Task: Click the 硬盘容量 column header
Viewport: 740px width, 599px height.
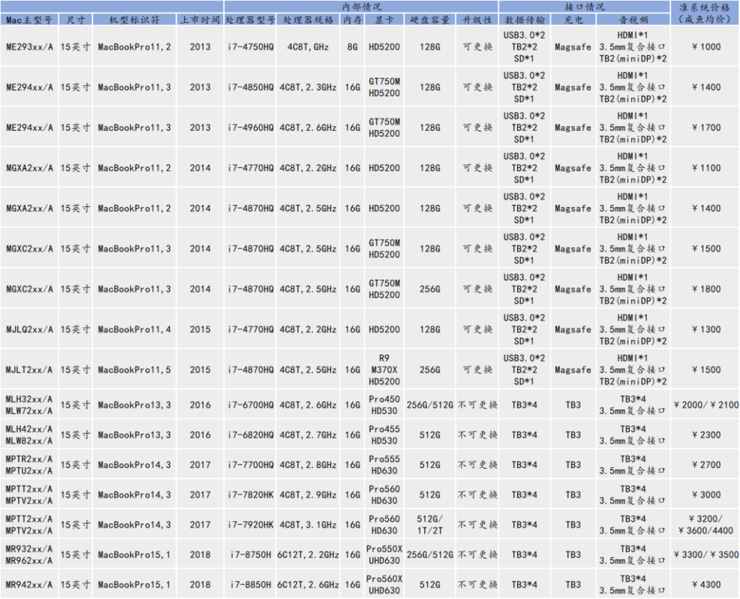Action: (x=430, y=20)
